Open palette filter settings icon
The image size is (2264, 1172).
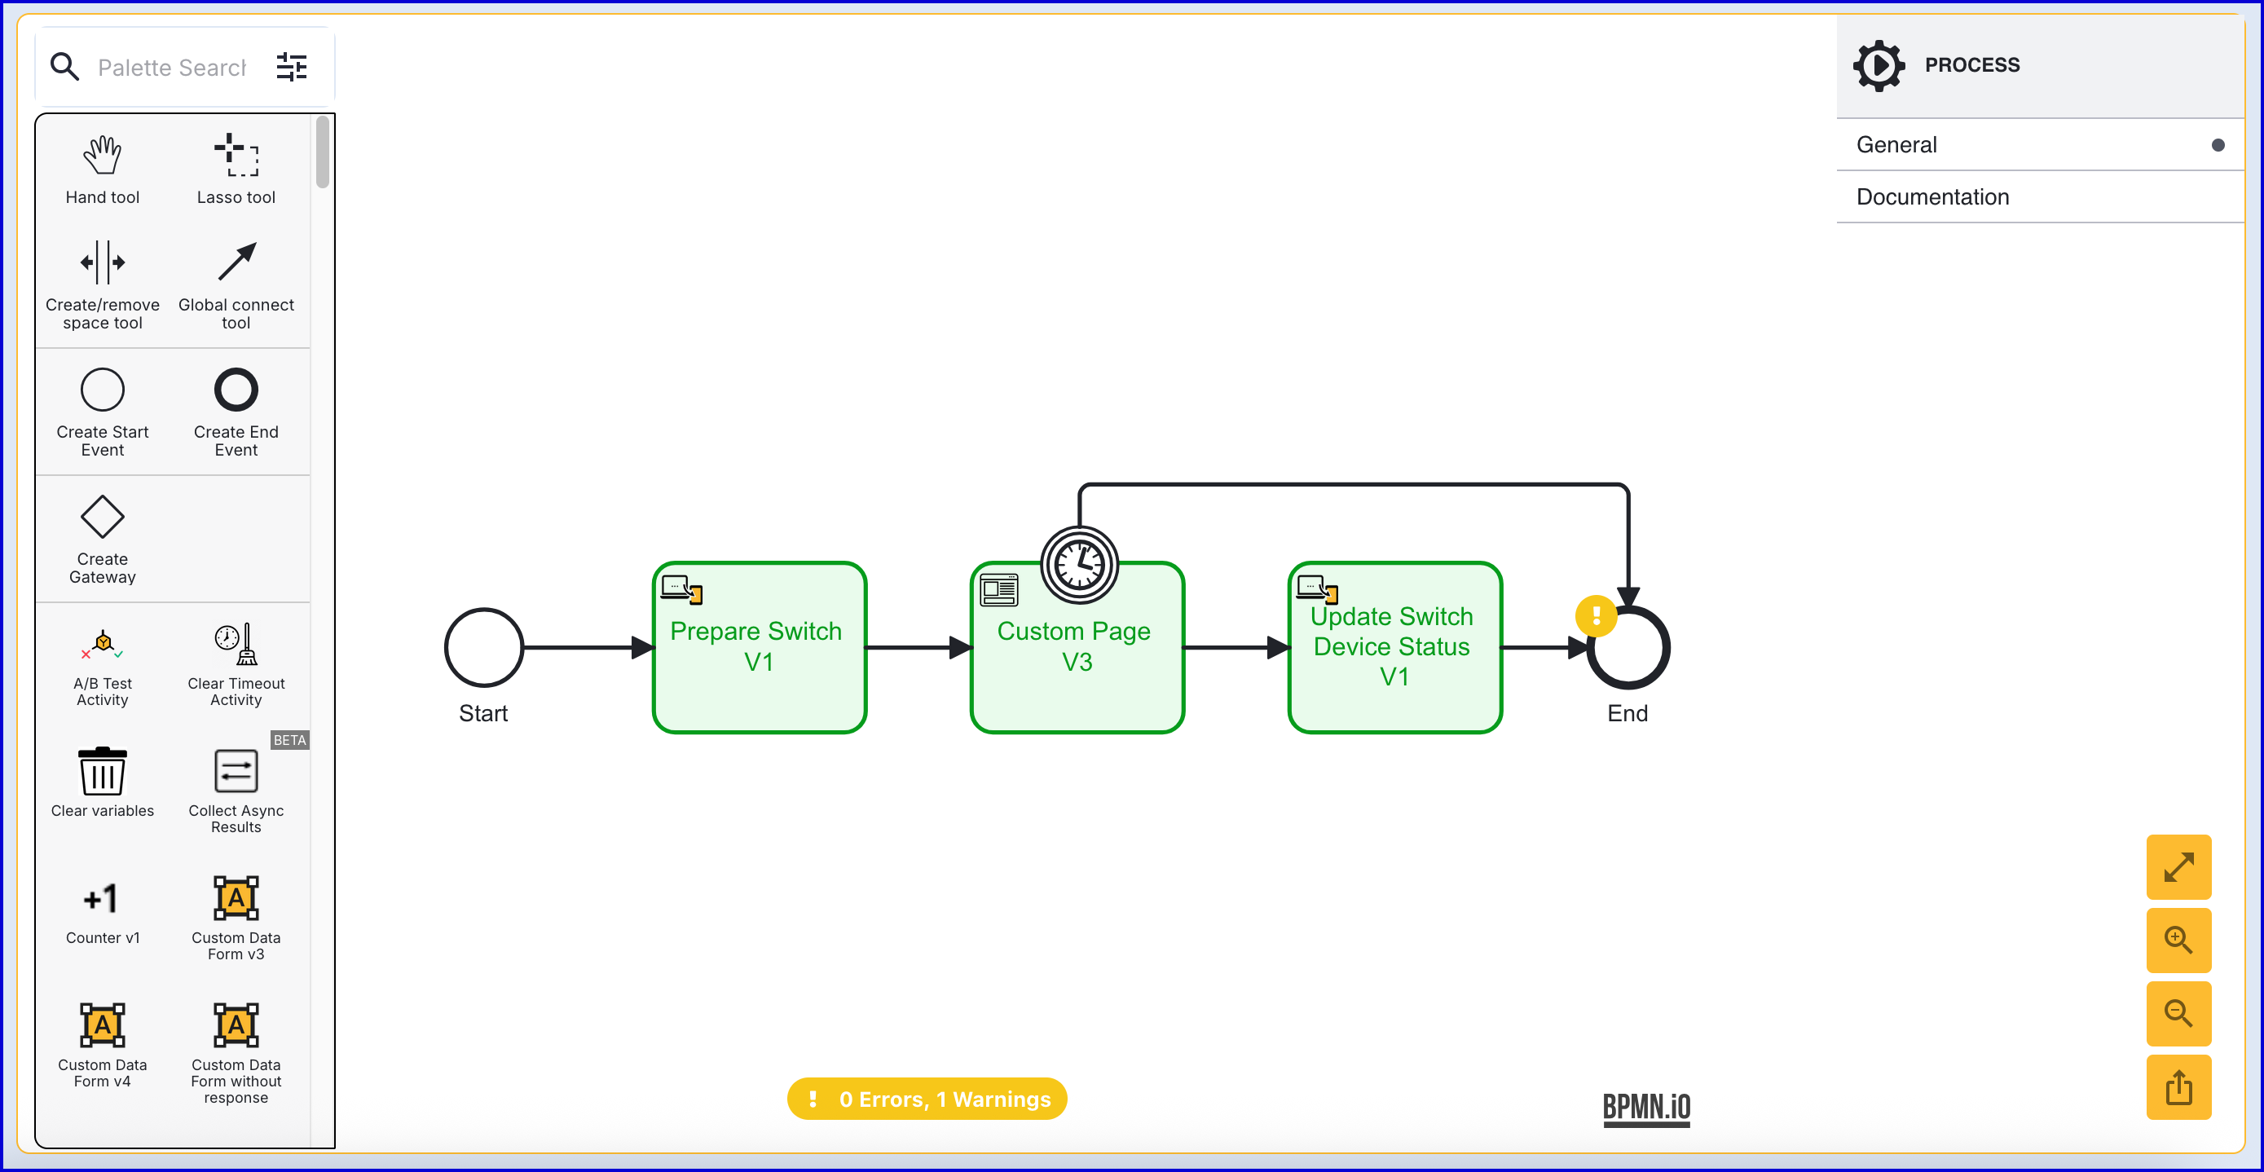coord(291,67)
